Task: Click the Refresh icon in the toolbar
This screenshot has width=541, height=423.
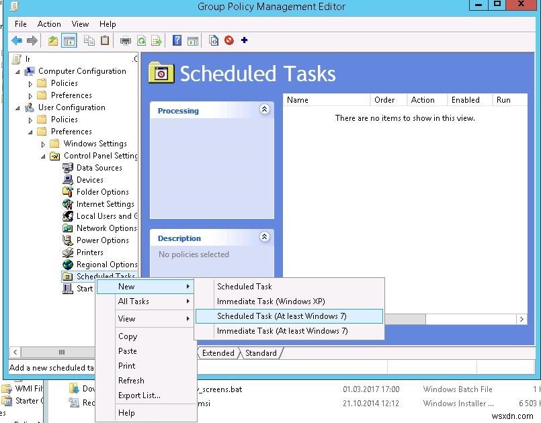Action: (x=142, y=40)
